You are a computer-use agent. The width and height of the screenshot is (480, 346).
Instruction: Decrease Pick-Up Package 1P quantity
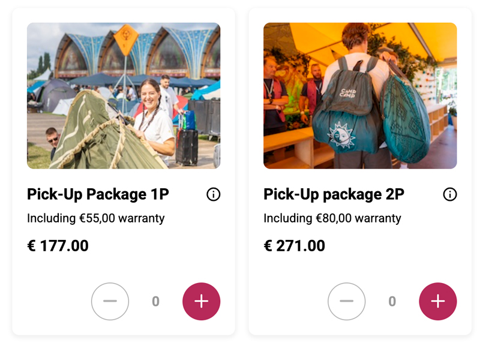(110, 301)
